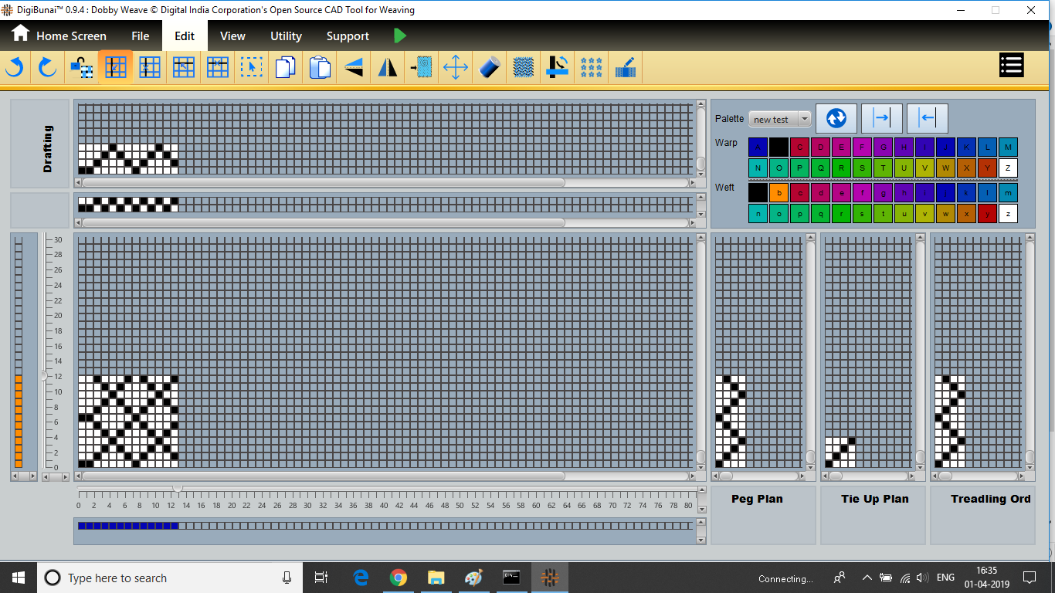1055x593 pixels.
Task: Click the mirror vertical triangle icon
Action: click(x=388, y=68)
